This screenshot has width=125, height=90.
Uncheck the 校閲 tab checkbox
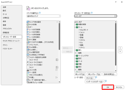click(77, 64)
